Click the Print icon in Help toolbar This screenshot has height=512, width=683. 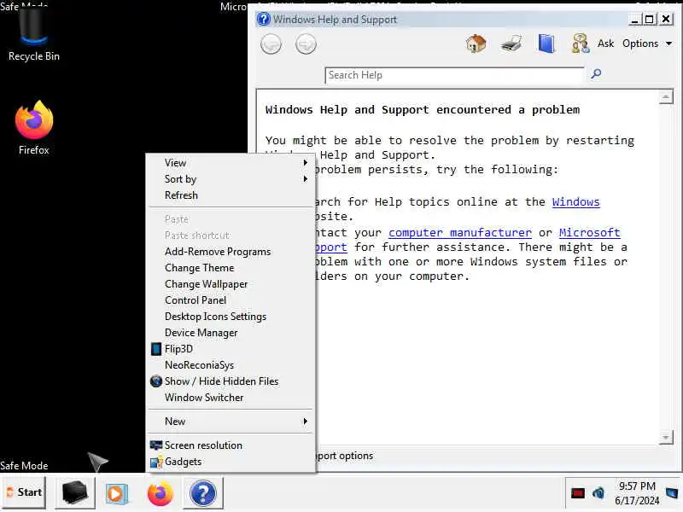click(x=511, y=44)
